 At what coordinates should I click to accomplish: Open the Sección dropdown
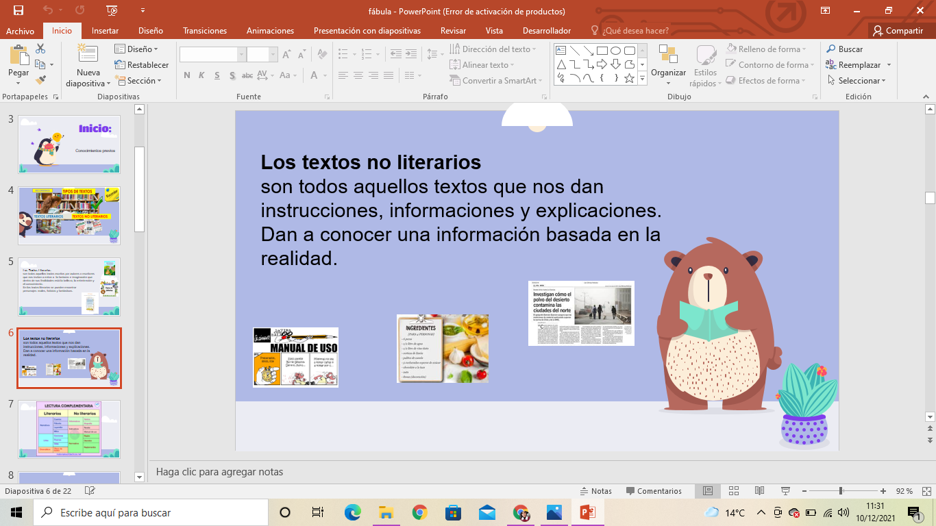(x=138, y=80)
